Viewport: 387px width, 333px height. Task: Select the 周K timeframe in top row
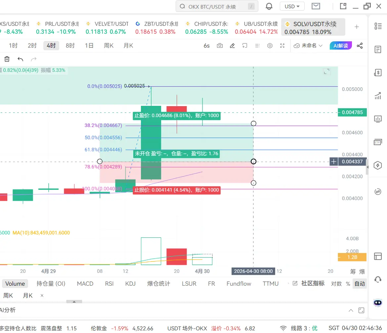(x=108, y=46)
